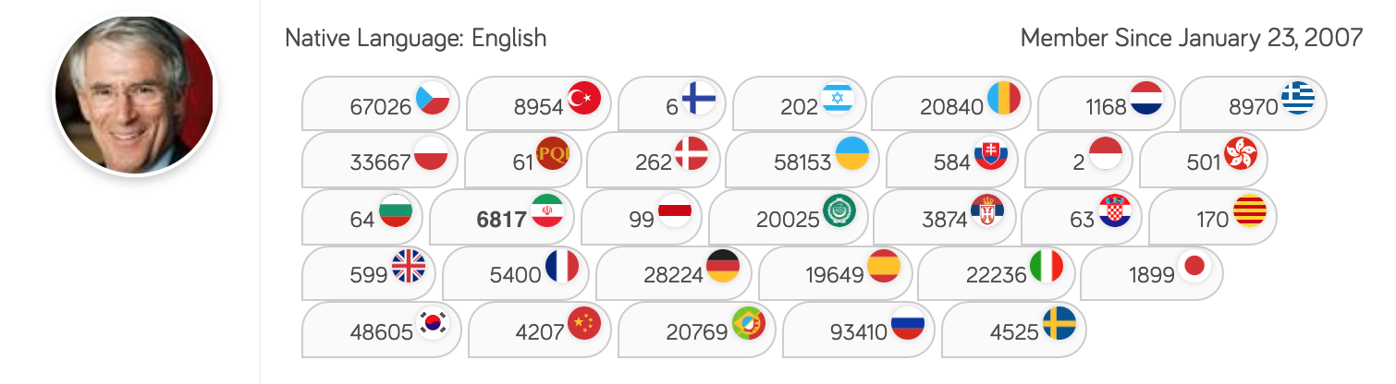
Task: Click the Czech flag badge showing 67026
Action: click(382, 103)
